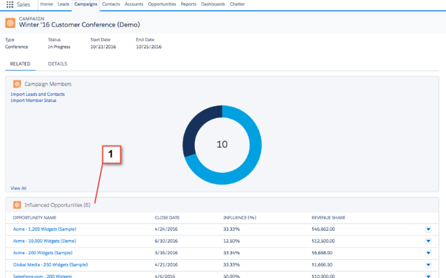Select the RELATED sub-tab
The image size is (446, 278).
tap(20, 64)
